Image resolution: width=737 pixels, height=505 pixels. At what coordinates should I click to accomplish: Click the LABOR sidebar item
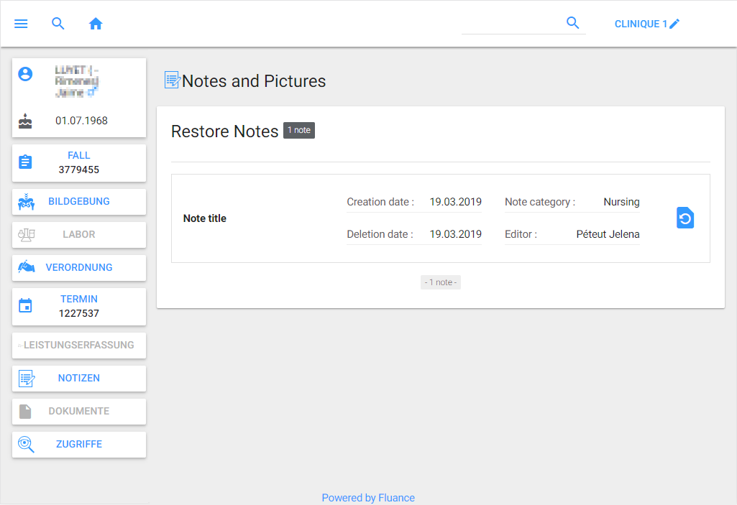79,235
